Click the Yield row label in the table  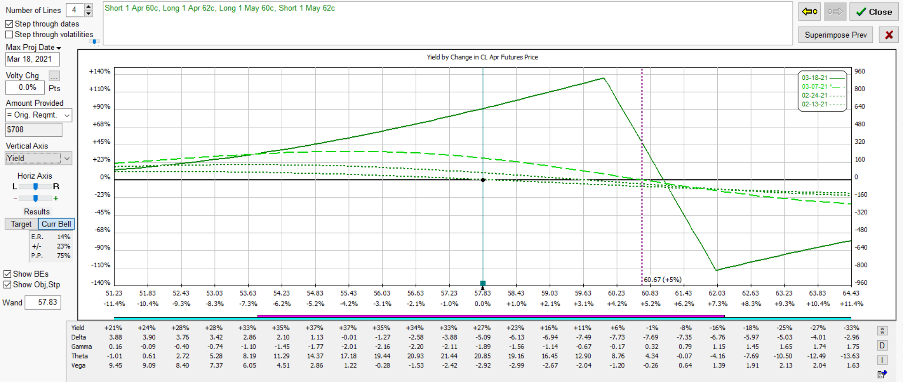point(78,328)
